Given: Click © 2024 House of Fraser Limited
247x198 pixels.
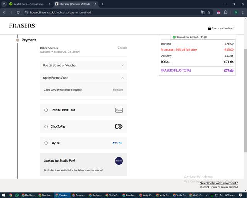Looking at the screenshot, I should click(x=219, y=187).
